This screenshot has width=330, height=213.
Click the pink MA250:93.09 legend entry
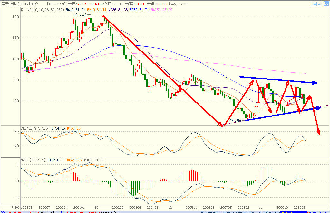tap(161, 10)
